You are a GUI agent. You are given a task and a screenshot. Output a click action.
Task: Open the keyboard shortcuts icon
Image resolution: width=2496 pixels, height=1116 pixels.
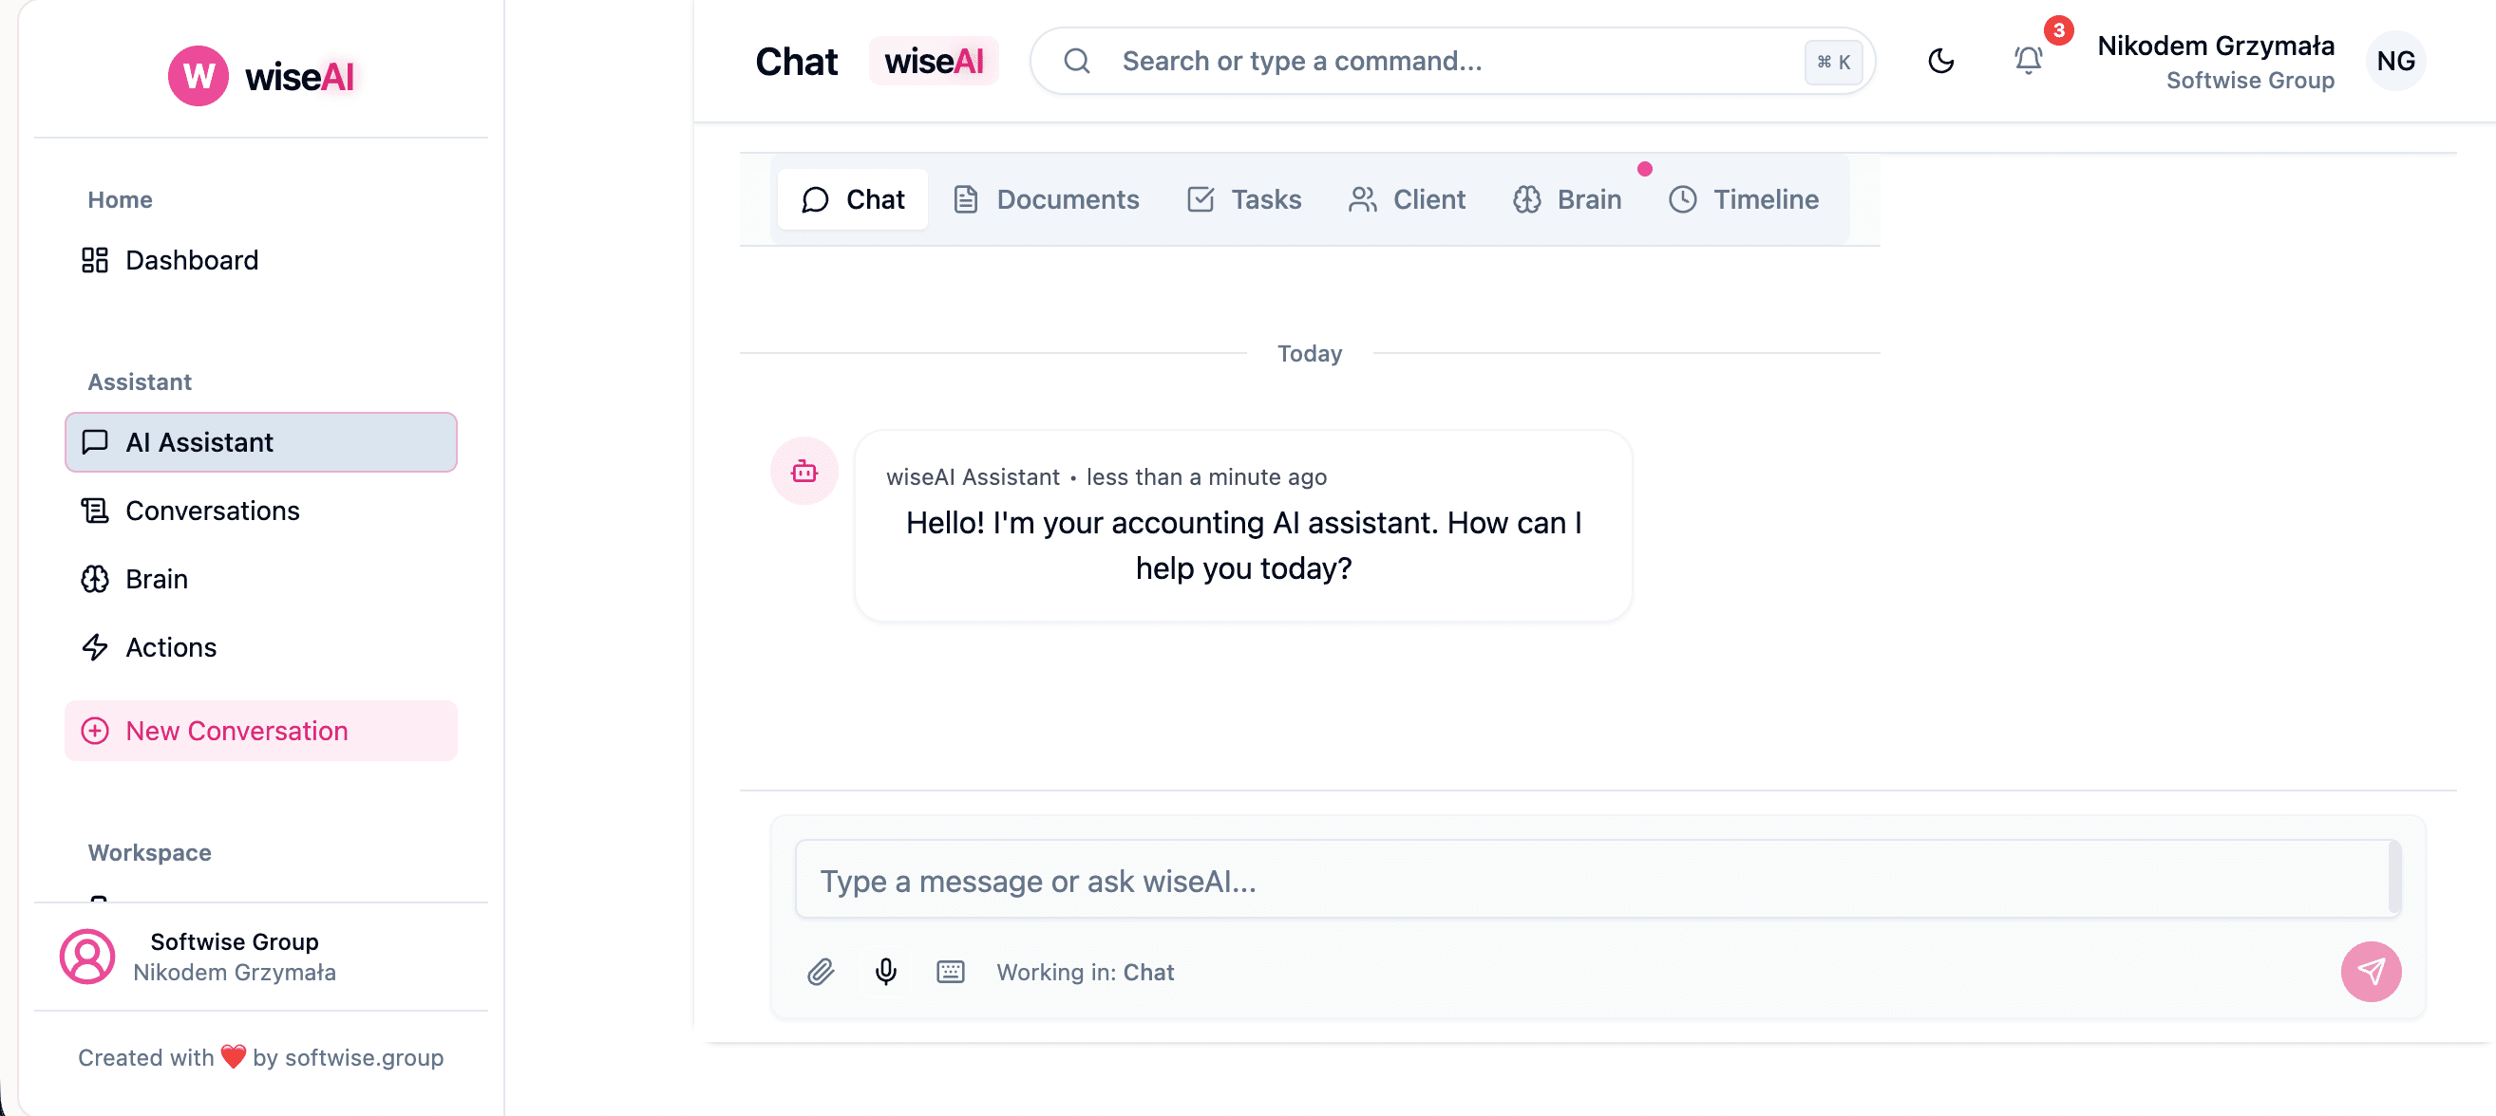click(951, 972)
